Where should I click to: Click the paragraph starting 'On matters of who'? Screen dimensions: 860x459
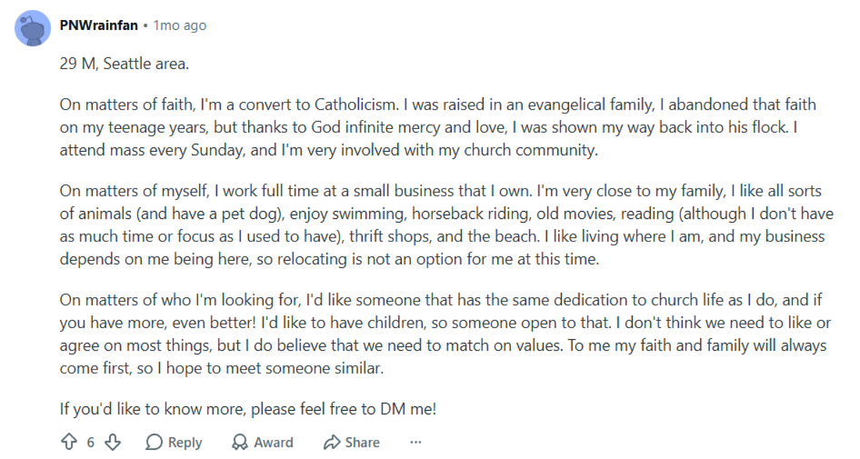(445, 334)
